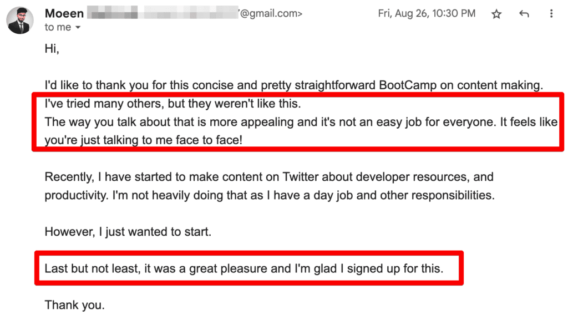Viewport: 568px width, 320px height.
Task: Click the sentence mentioning Twitter content
Action: coord(269,177)
